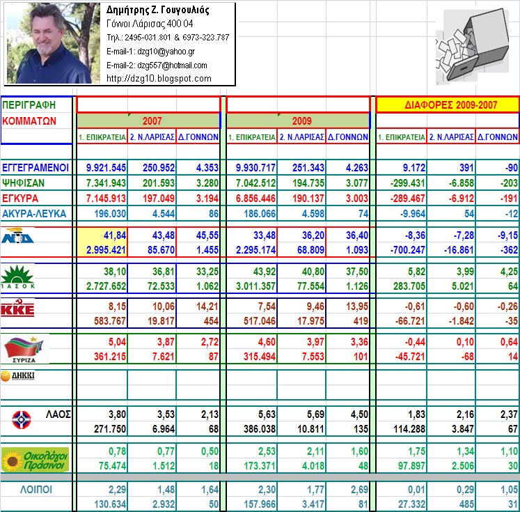520x512 pixels.
Task: Select cell with value 250.952
Action: (152, 168)
